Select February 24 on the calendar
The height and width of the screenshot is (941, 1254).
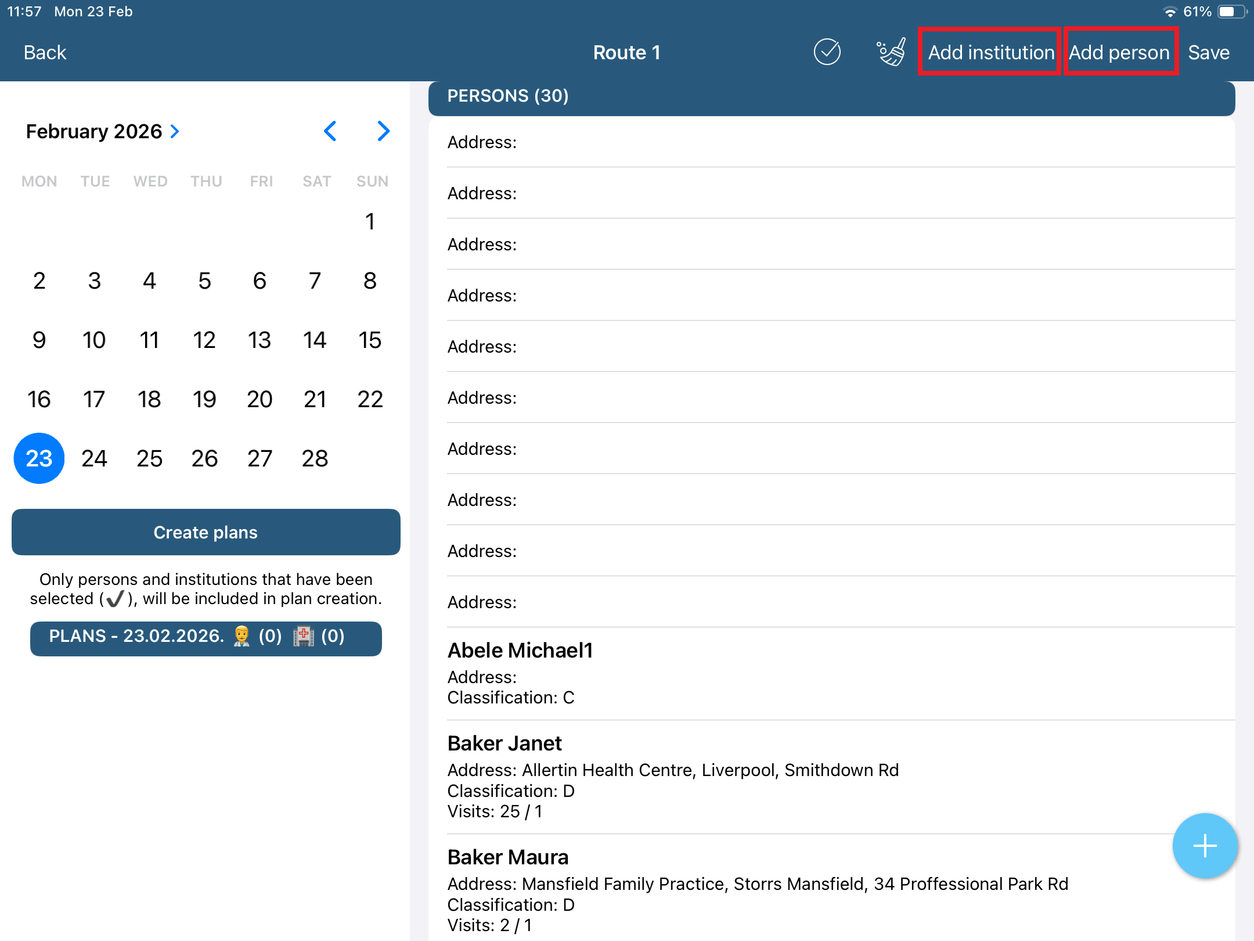pyautogui.click(x=94, y=458)
